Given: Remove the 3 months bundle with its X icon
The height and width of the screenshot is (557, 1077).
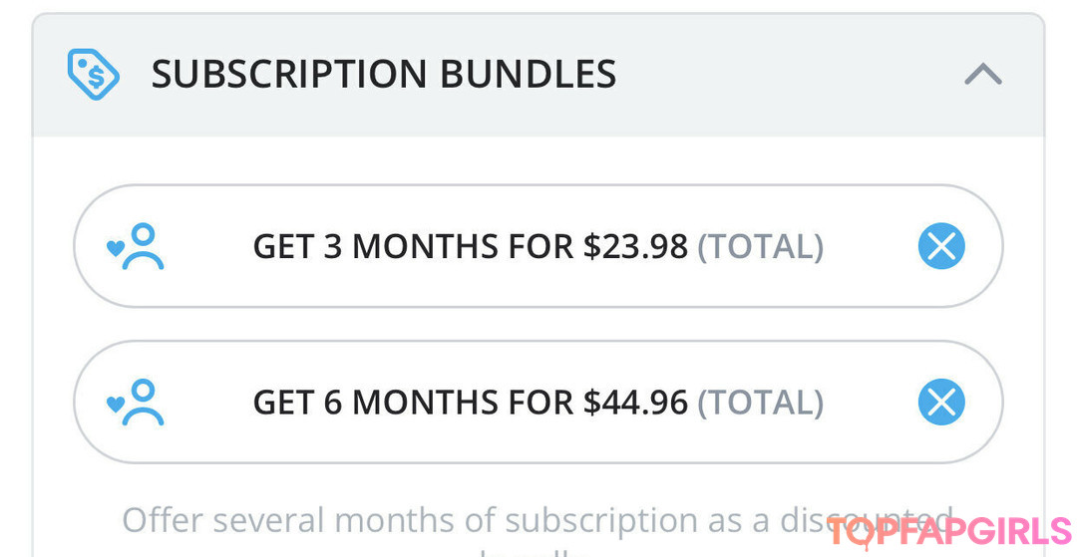Looking at the screenshot, I should pyautogui.click(x=940, y=246).
